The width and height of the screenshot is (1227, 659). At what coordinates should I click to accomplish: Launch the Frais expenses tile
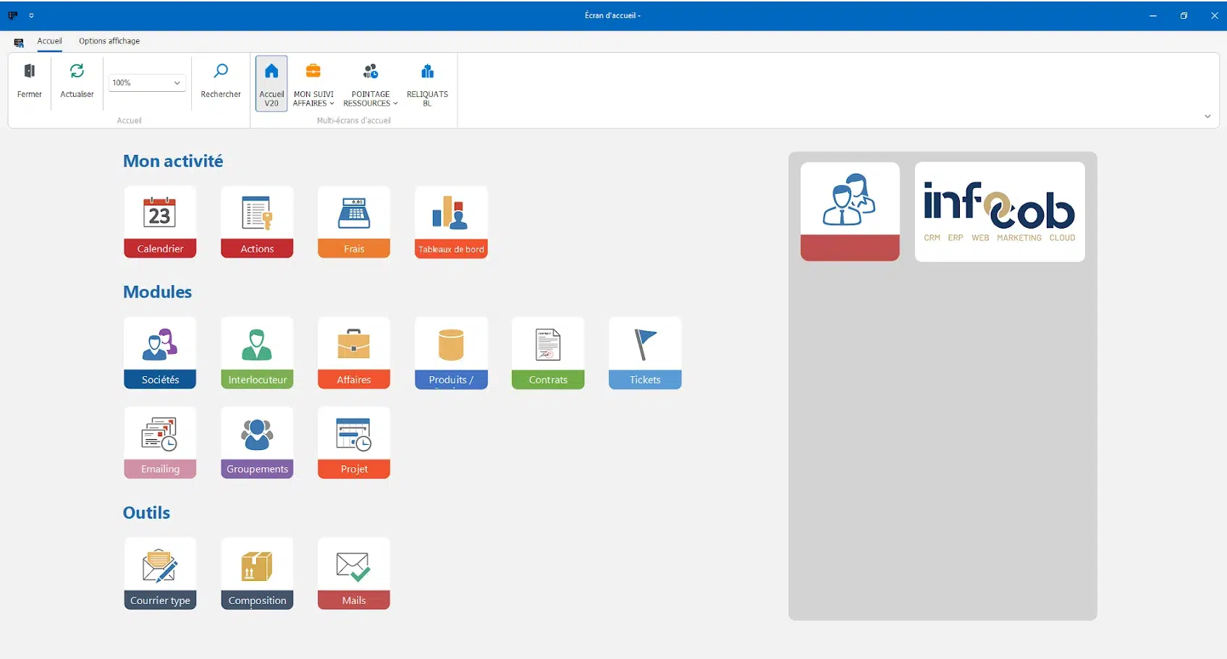click(x=354, y=221)
